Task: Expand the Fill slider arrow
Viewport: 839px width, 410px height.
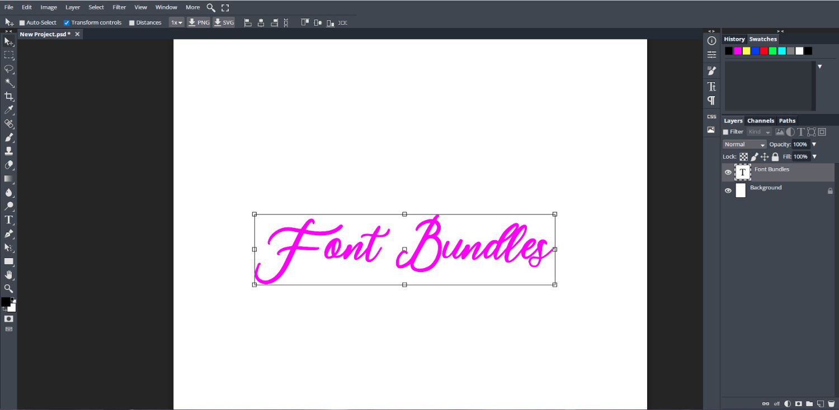Action: point(814,157)
